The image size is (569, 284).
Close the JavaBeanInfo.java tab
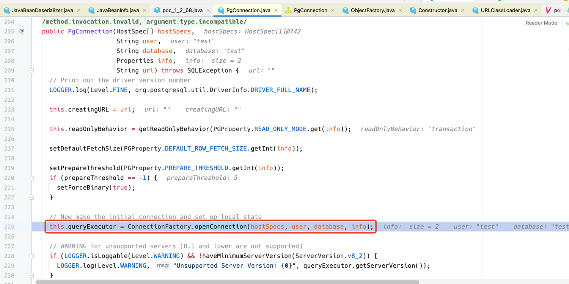145,11
